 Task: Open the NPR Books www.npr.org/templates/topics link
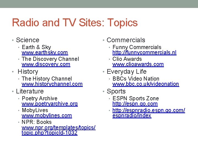(x=59, y=130)
